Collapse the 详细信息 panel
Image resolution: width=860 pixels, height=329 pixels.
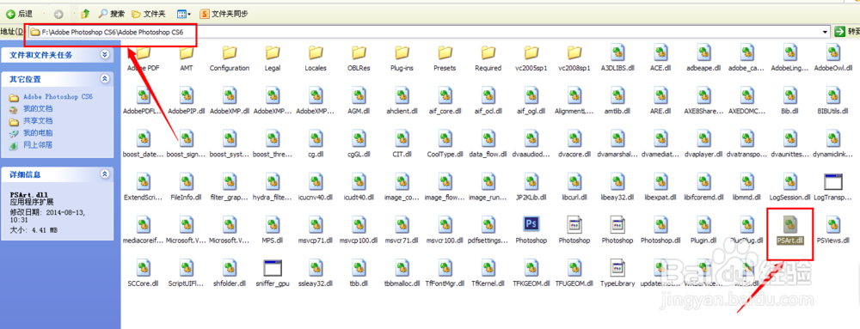(x=105, y=174)
